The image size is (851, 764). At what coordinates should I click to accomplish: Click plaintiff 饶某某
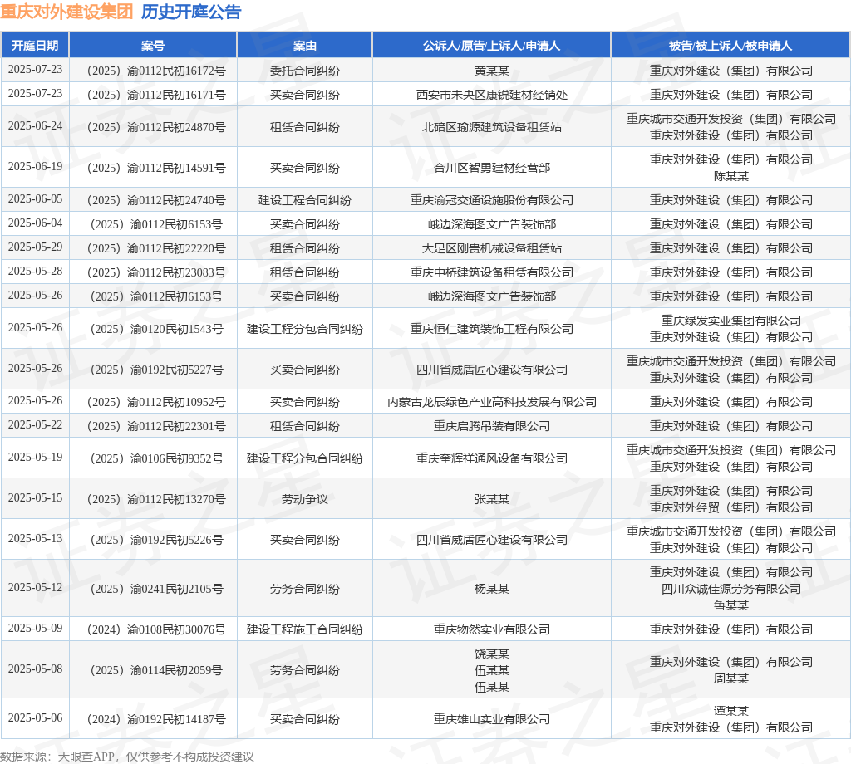click(492, 654)
